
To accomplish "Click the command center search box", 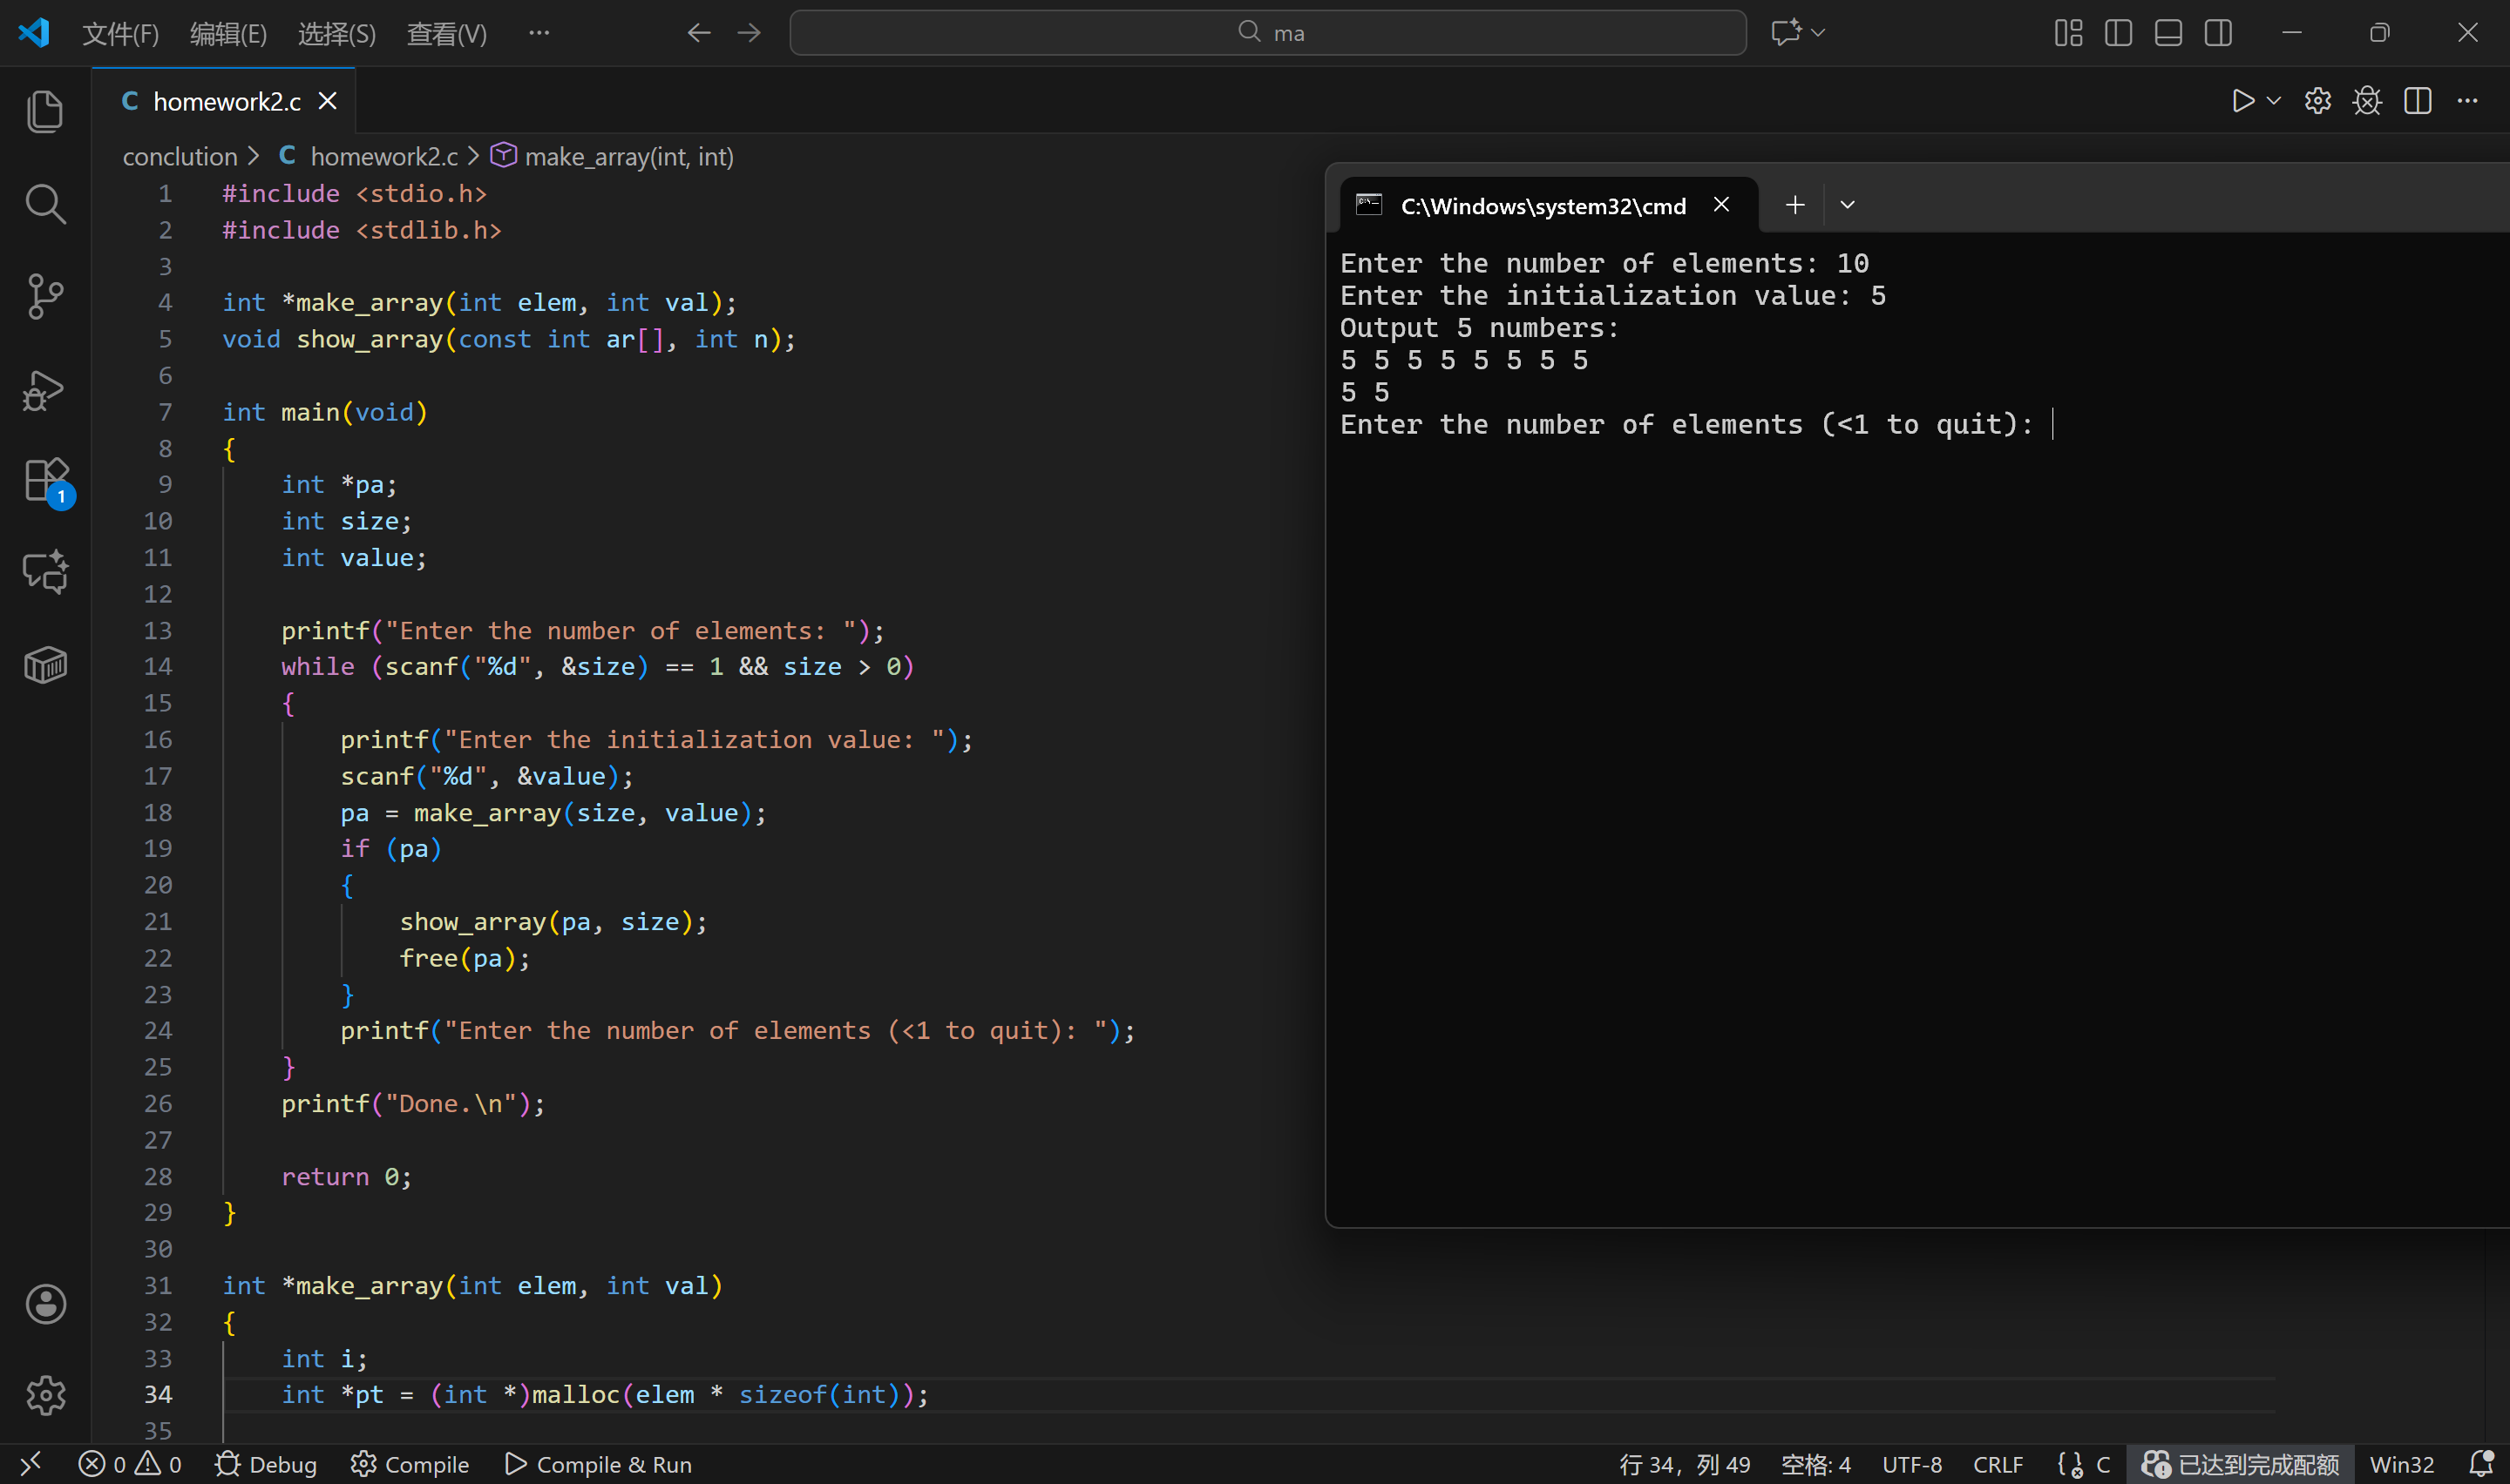I will tap(1267, 33).
